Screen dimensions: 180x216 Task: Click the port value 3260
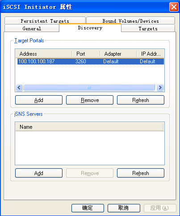(x=80, y=61)
